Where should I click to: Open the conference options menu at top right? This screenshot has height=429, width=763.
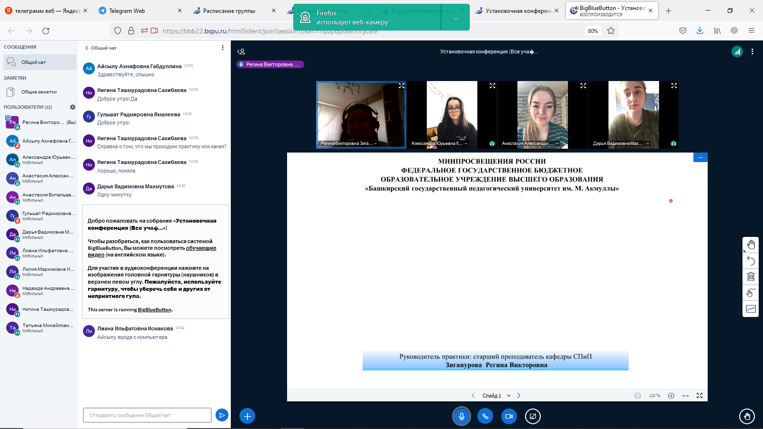752,51
